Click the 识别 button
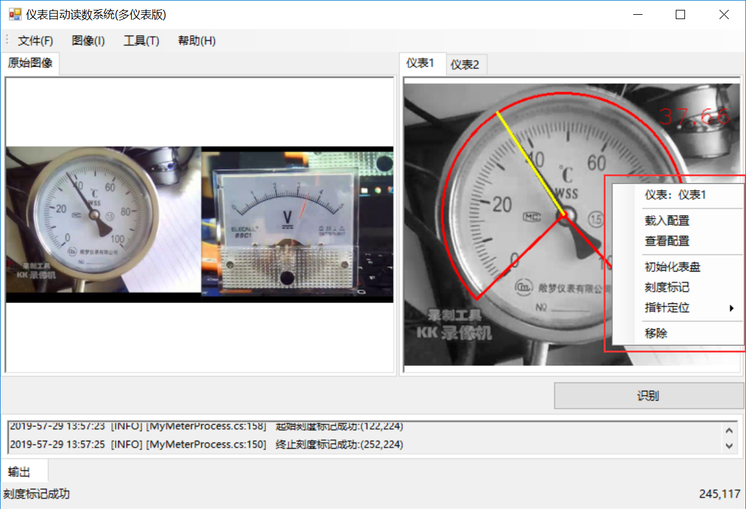746x509 pixels. coord(648,396)
